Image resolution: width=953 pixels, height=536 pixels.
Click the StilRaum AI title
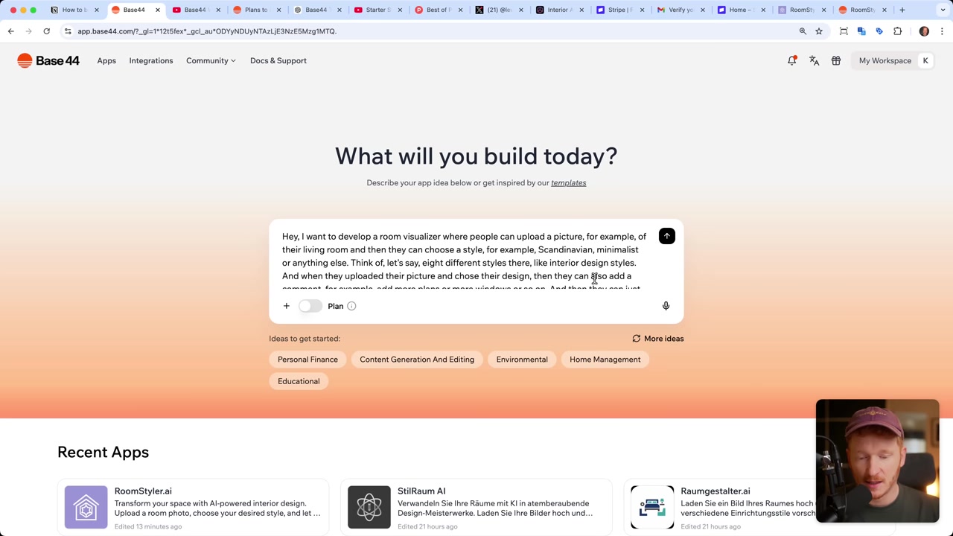421,491
